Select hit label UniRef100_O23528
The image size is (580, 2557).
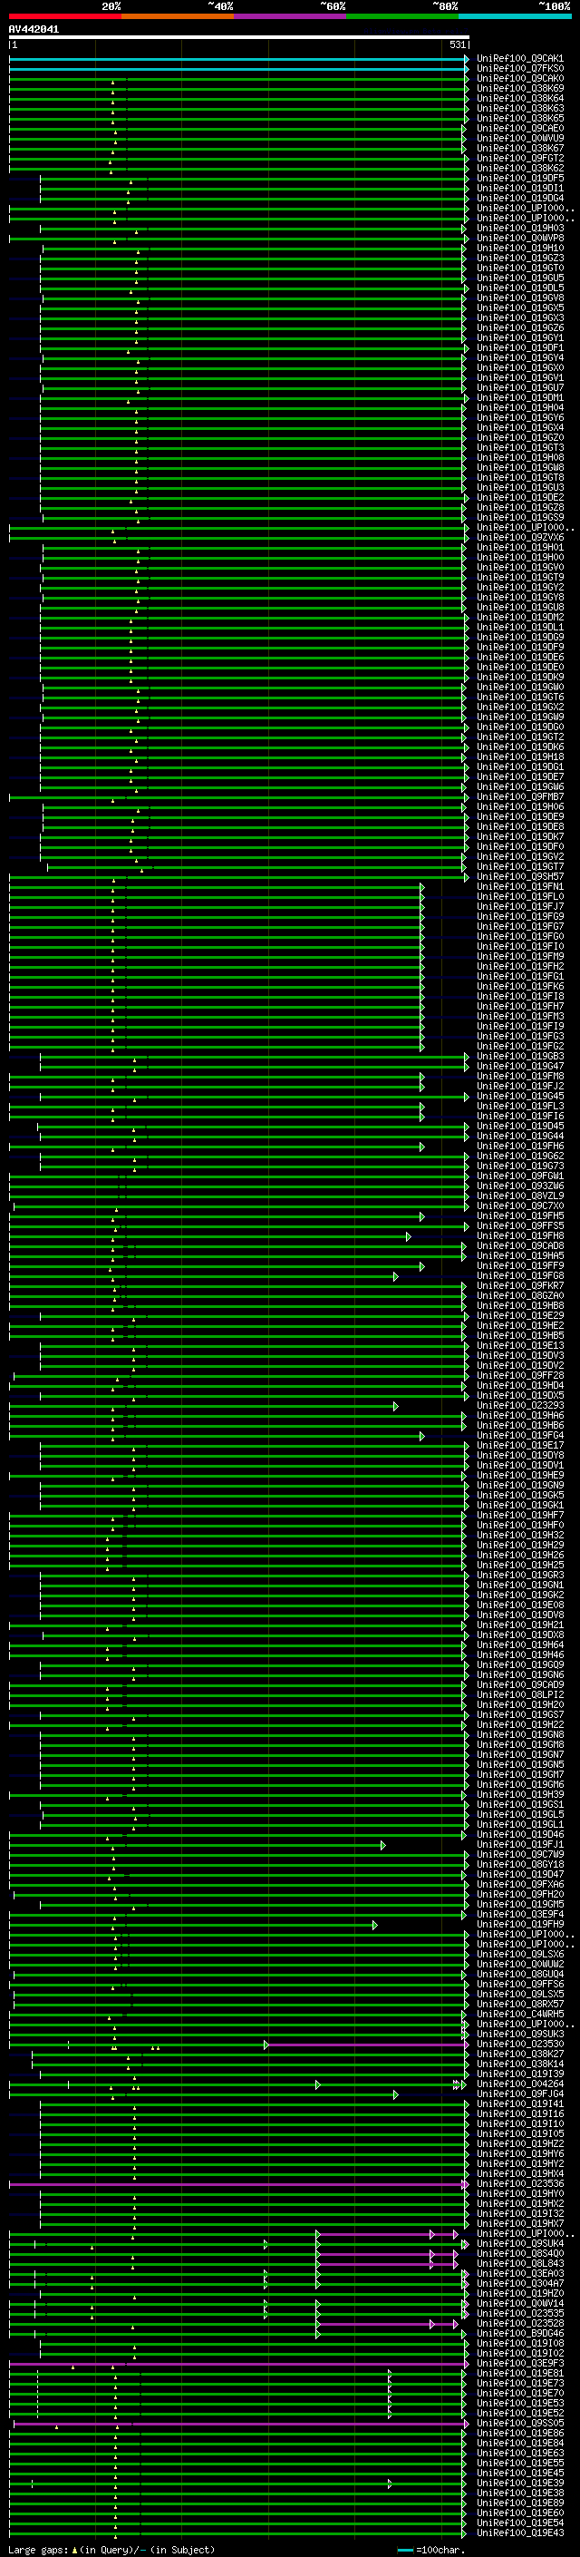(x=520, y=2325)
